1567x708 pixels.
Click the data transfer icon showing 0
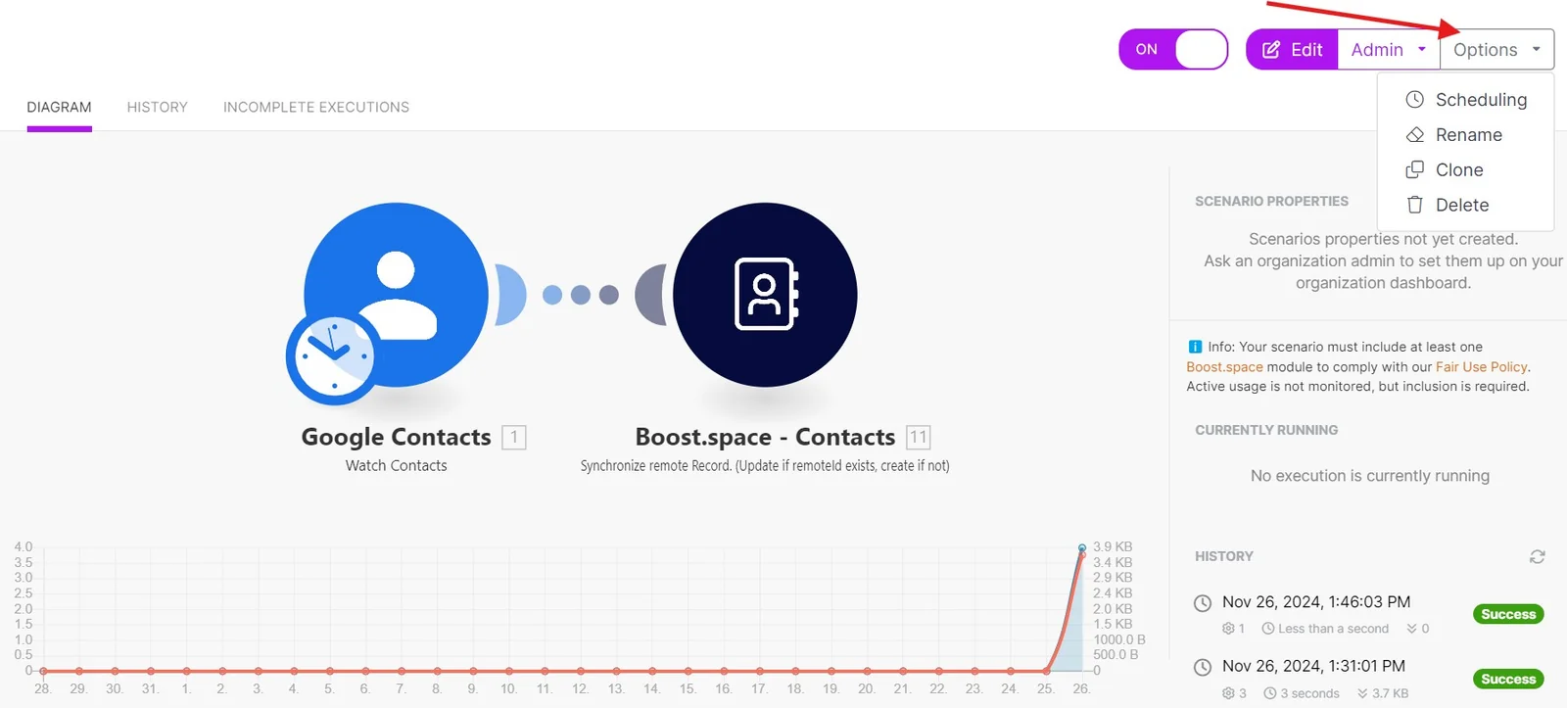pos(1411,629)
